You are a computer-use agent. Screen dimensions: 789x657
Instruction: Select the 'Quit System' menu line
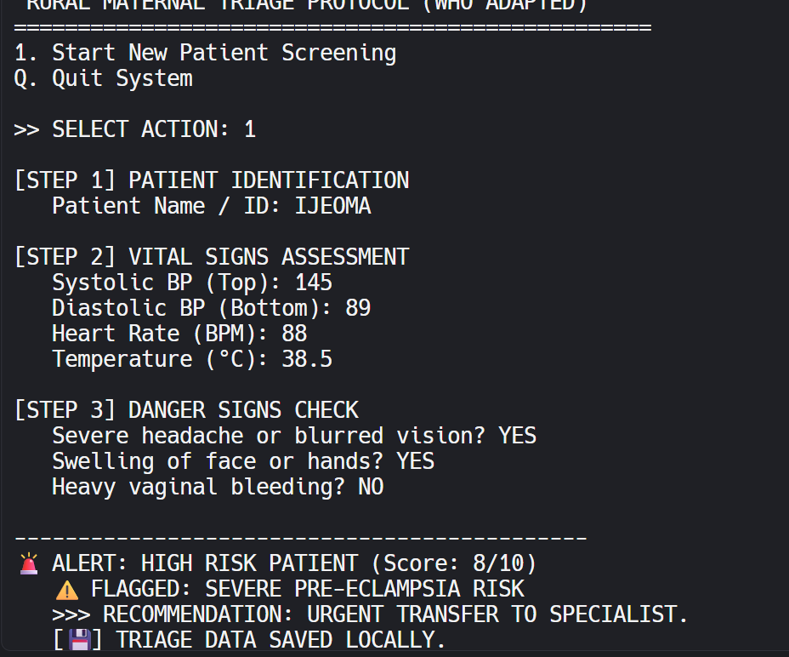(x=104, y=78)
